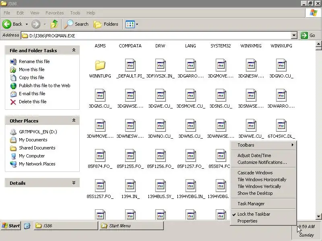Click E-mail this file link

[x=32, y=94]
